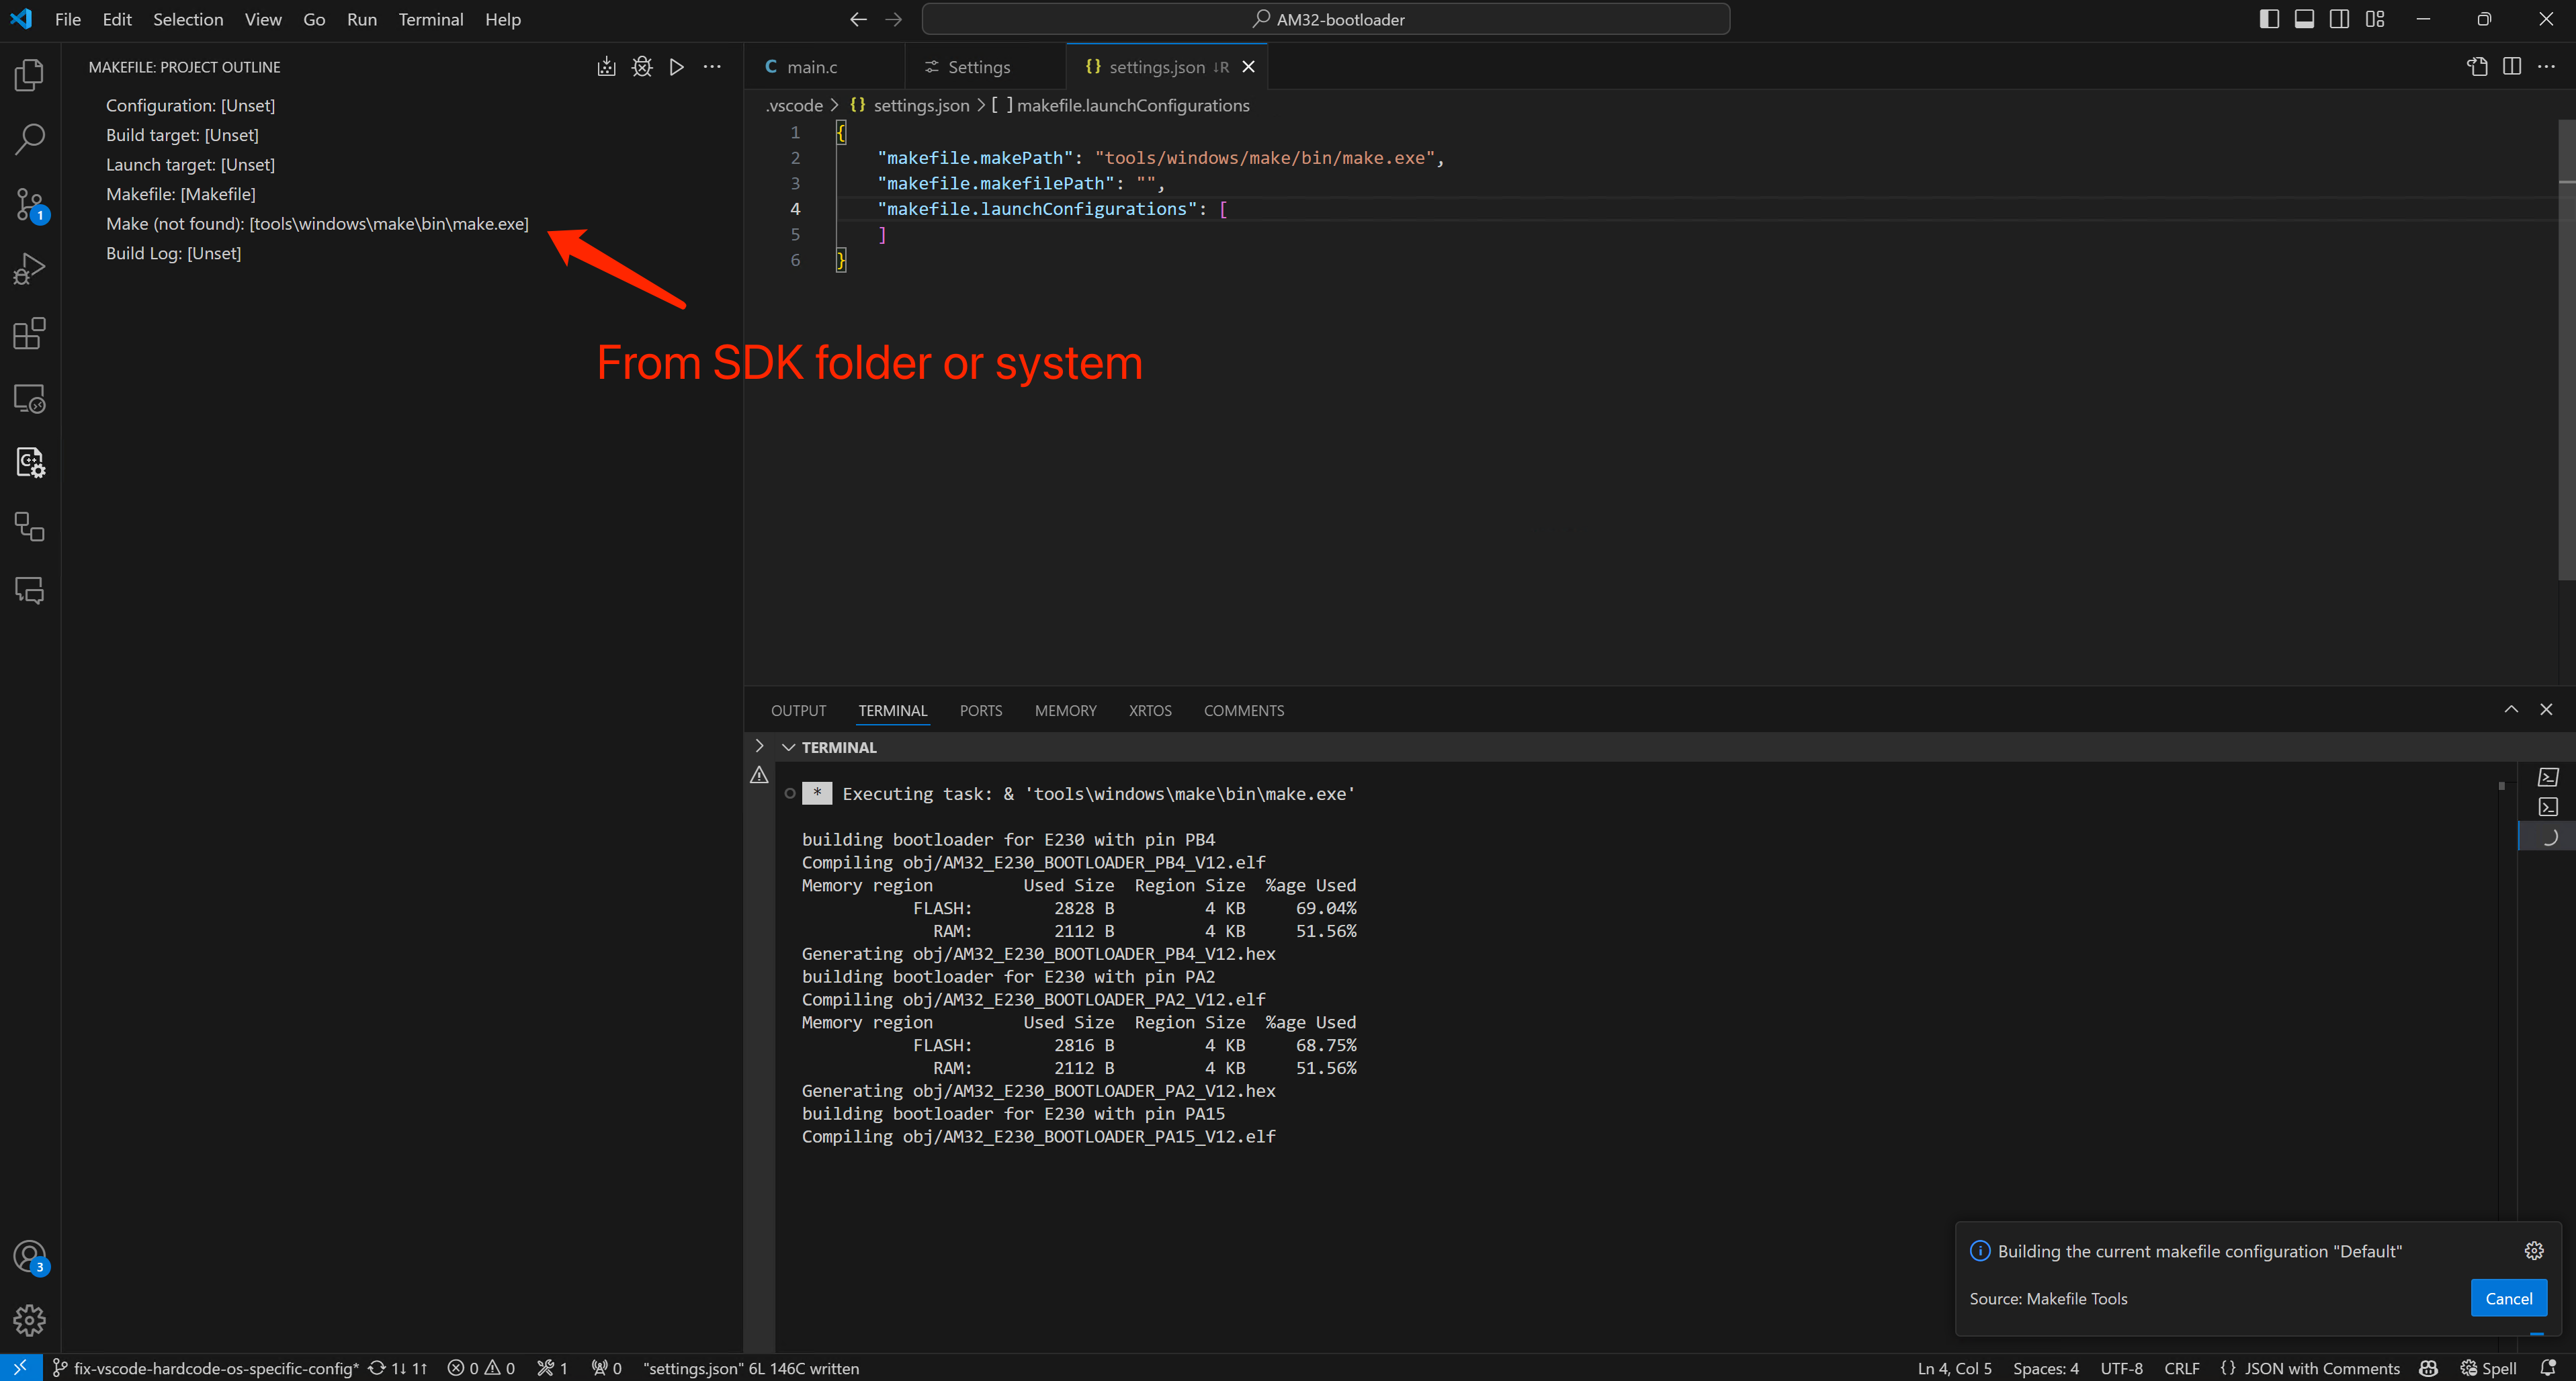Open the Run and Debug view
The width and height of the screenshot is (2576, 1381).
(x=30, y=269)
